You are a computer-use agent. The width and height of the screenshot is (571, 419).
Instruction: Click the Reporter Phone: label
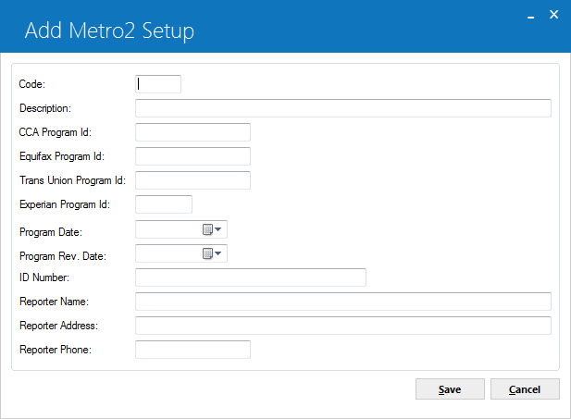coord(56,350)
